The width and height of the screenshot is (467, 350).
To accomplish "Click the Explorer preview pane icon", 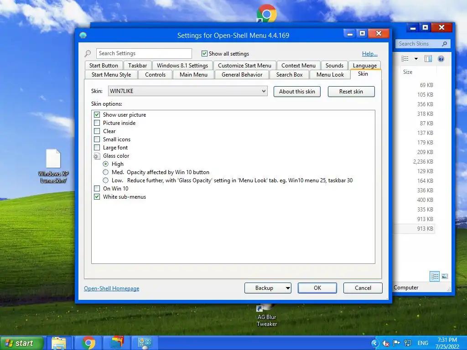I will [x=428, y=59].
